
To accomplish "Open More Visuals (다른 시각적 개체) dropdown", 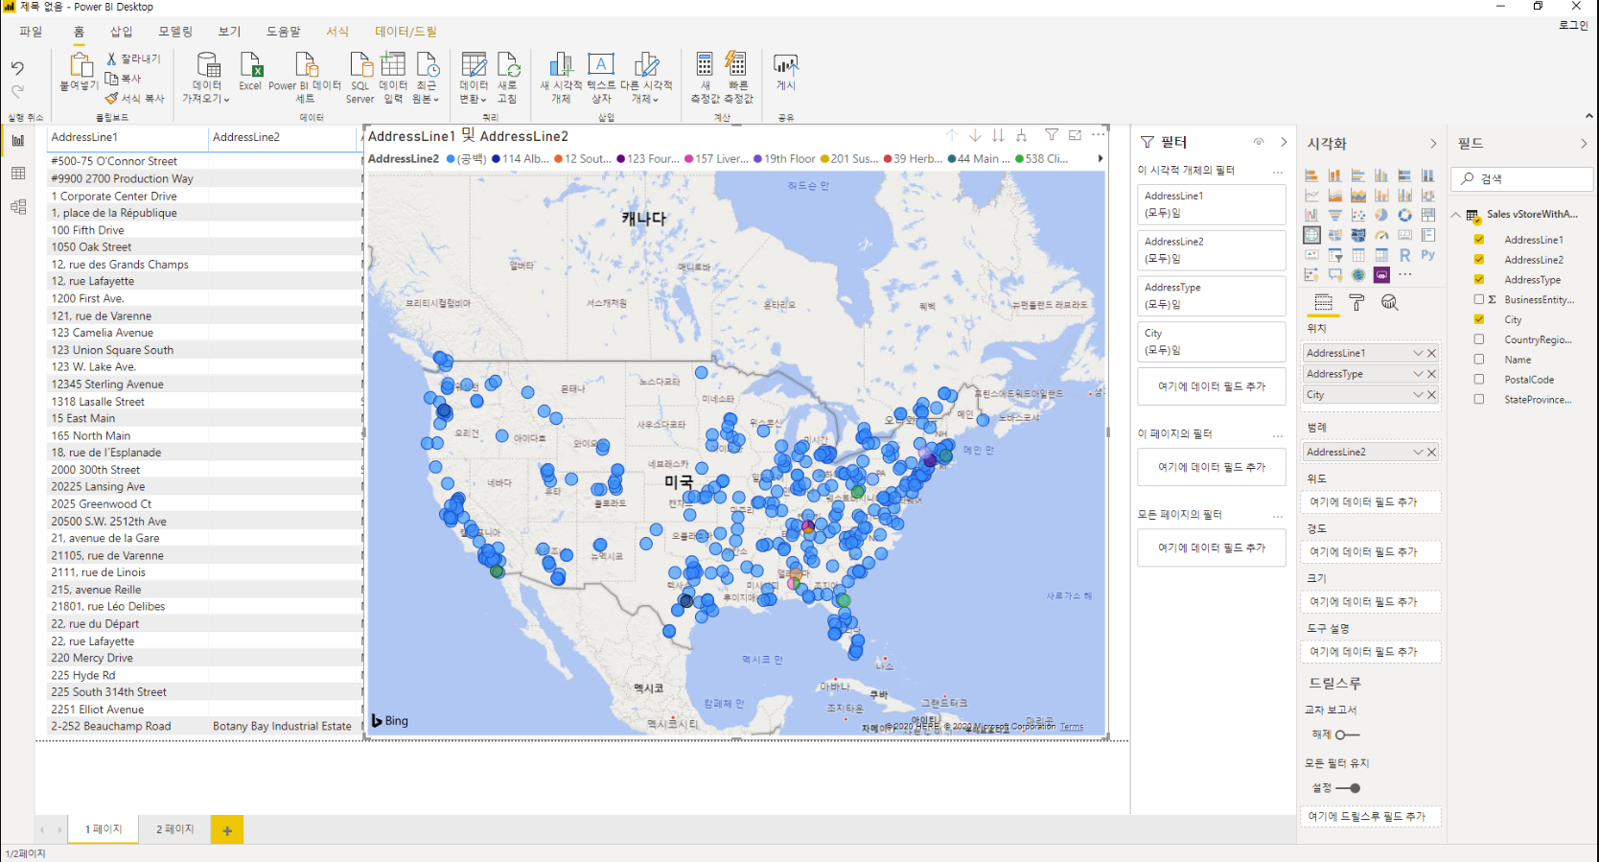I will click(646, 78).
